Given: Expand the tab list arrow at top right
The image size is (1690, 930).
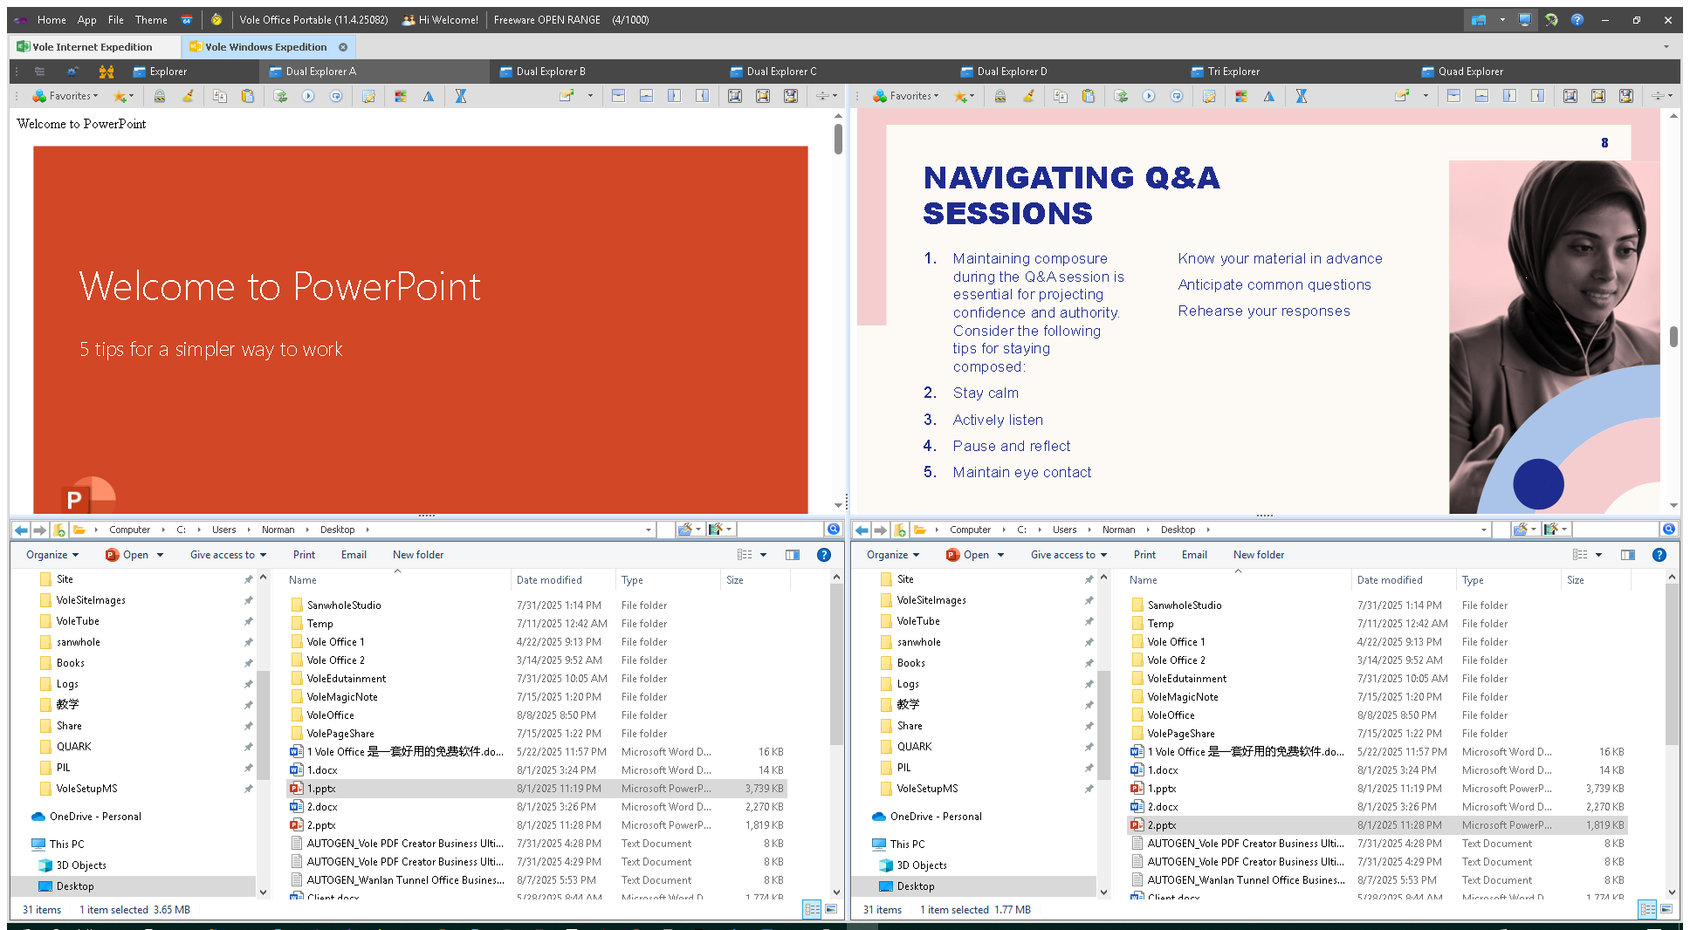Looking at the screenshot, I should [x=1666, y=46].
